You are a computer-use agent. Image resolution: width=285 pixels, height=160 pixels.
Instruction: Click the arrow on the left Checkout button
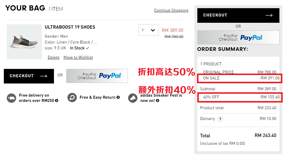44,76
